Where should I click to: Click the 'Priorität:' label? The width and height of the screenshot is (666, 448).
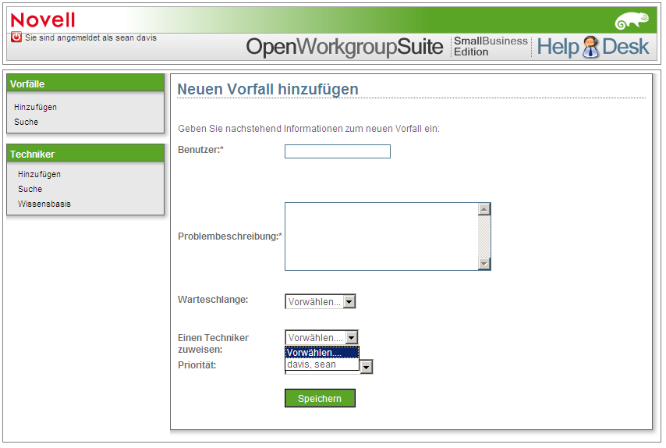coord(197,364)
